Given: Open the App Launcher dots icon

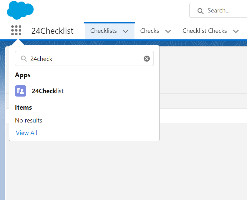Looking at the screenshot, I should click(x=16, y=31).
